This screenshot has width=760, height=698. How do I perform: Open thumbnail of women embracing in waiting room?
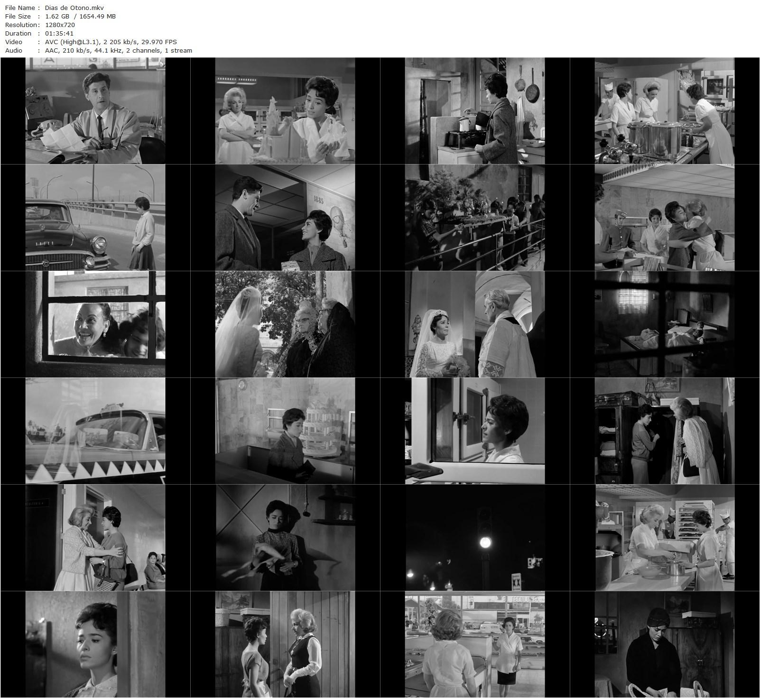coord(95,538)
